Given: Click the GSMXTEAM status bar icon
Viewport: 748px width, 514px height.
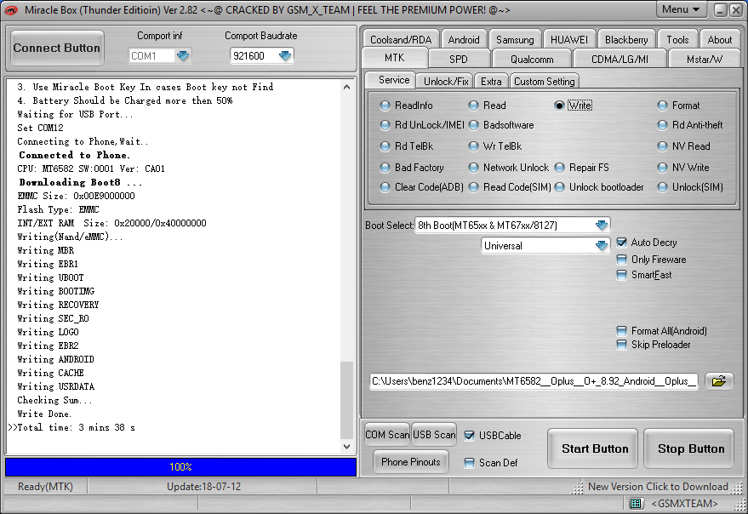Looking at the screenshot, I should tap(636, 503).
